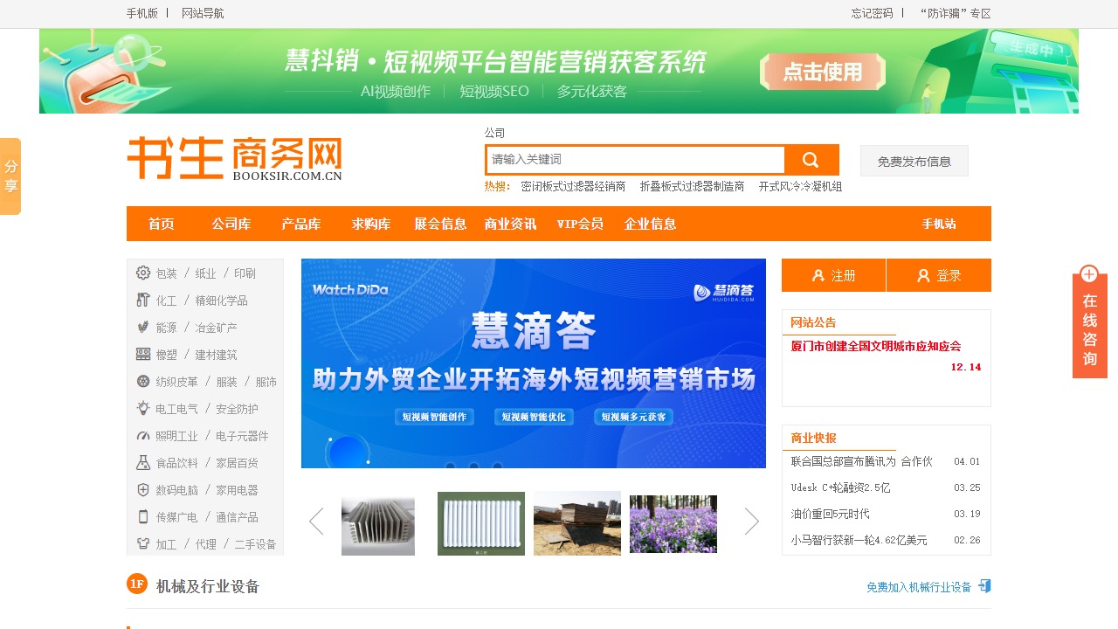Click the energy category leaf icon
This screenshot has height=629, width=1118.
coord(143,327)
